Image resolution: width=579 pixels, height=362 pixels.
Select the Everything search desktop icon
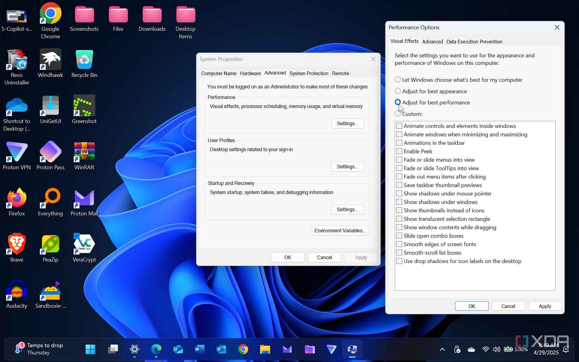point(50,202)
